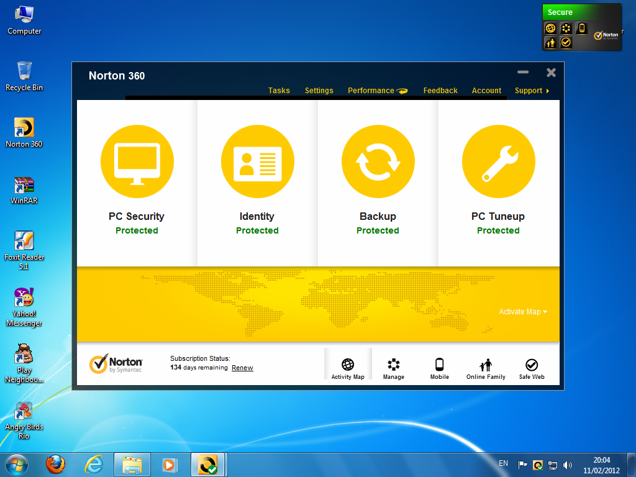Click the family icon in the Secure gadget
Screen dimensions: 636x477
(x=550, y=42)
